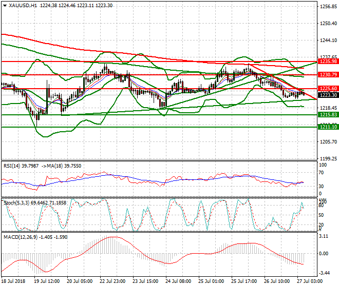Click the Stoch(5,3,3) indicator label

click(x=35, y=203)
